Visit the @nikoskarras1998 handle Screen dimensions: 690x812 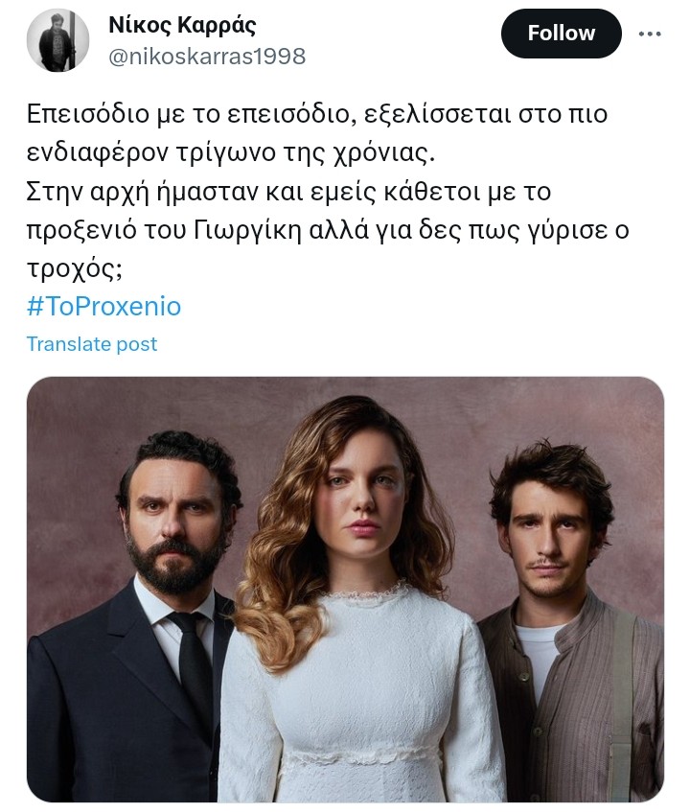(x=207, y=57)
